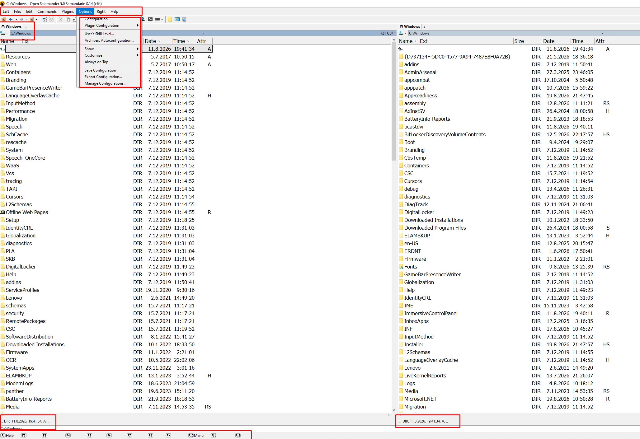Click the maximize-panel icon beside 721 GB
This screenshot has height=439, width=640.
(394, 33)
